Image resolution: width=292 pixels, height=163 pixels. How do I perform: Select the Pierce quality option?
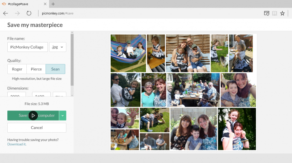coord(36,69)
